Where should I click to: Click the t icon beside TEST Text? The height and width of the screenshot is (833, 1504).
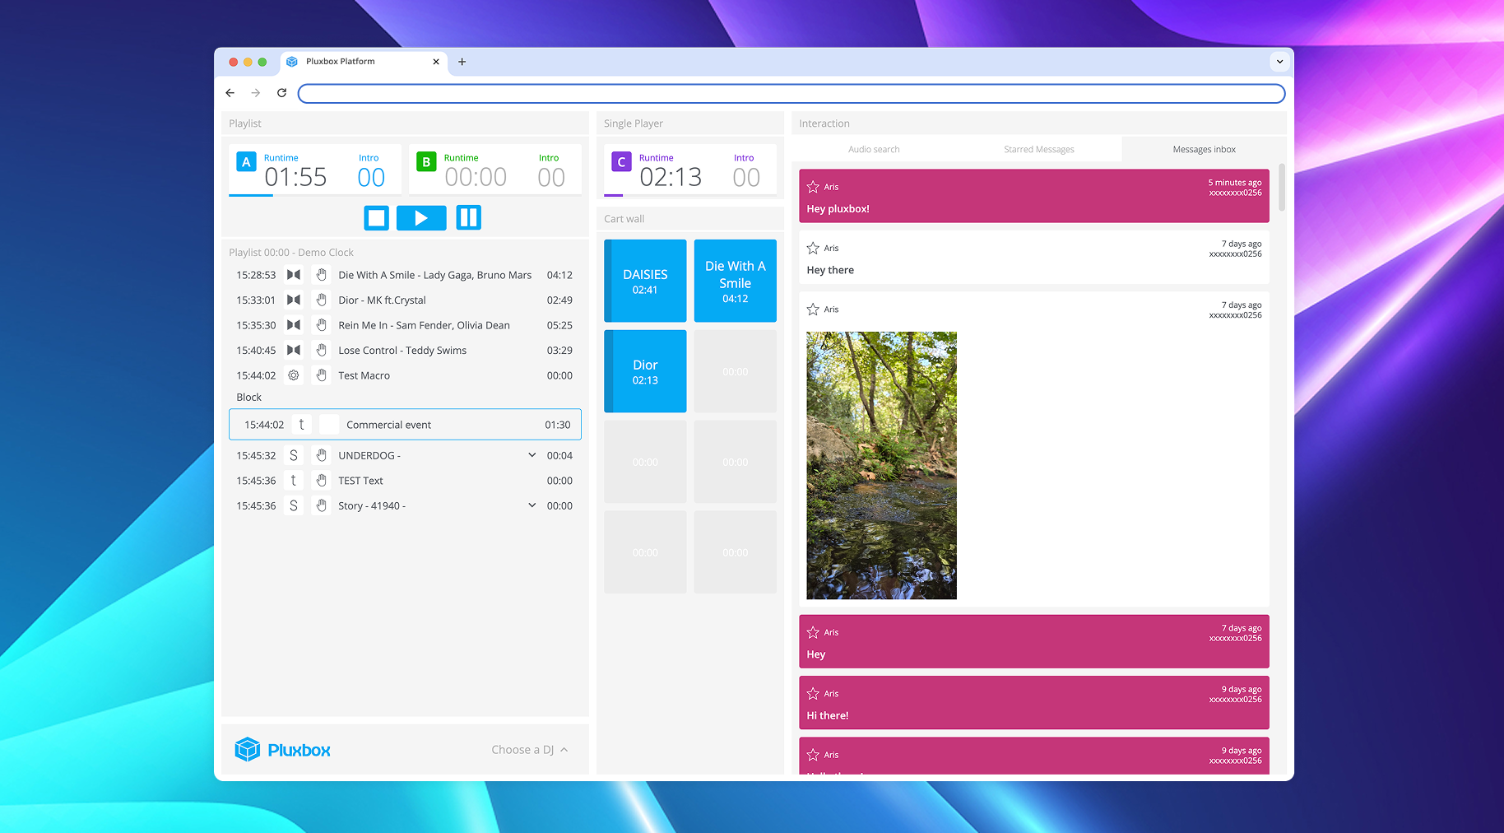point(294,481)
